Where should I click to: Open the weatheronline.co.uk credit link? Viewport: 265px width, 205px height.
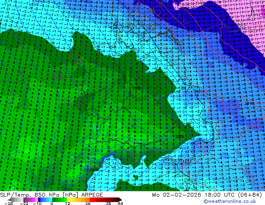(x=230, y=201)
